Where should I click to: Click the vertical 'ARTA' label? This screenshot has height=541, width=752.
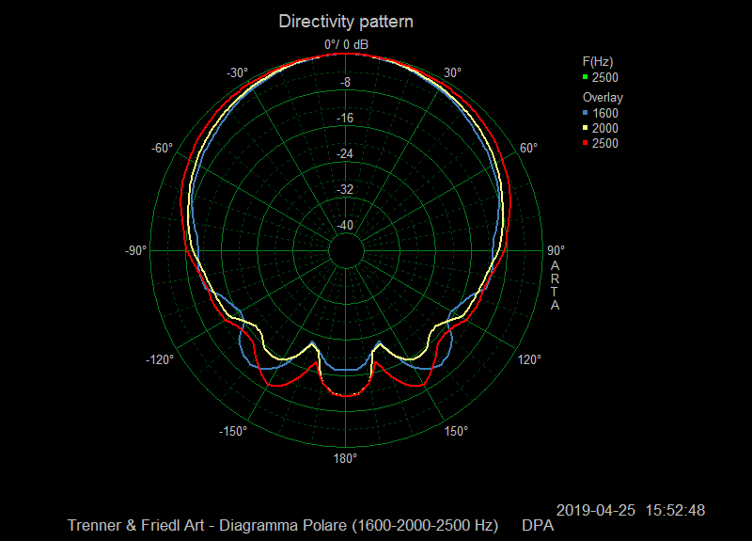pos(555,285)
